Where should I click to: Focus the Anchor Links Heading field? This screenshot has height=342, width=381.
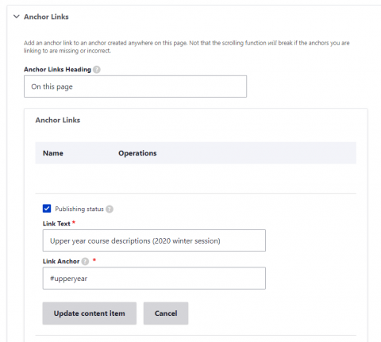pyautogui.click(x=135, y=86)
